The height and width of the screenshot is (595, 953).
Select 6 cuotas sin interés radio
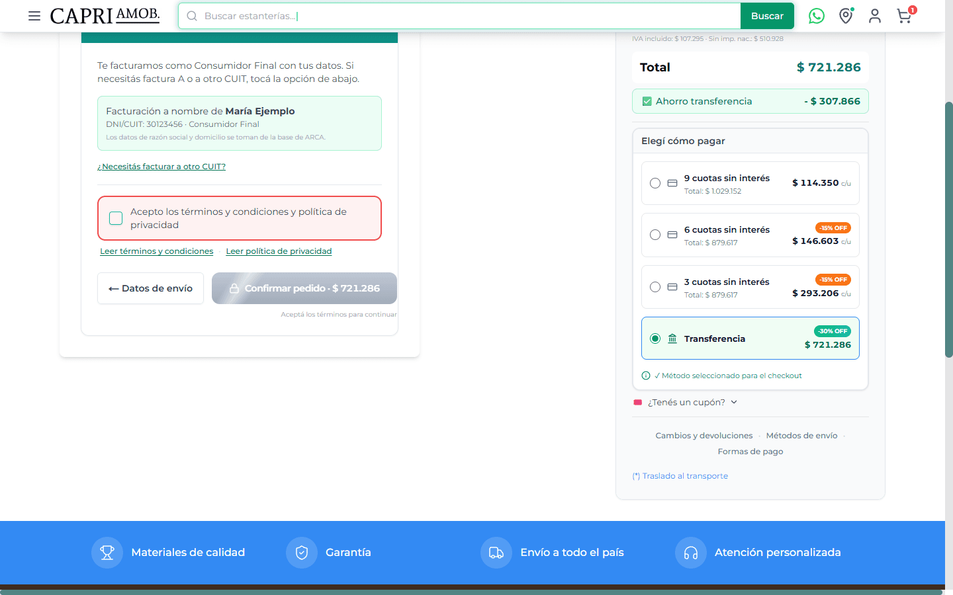pos(655,235)
